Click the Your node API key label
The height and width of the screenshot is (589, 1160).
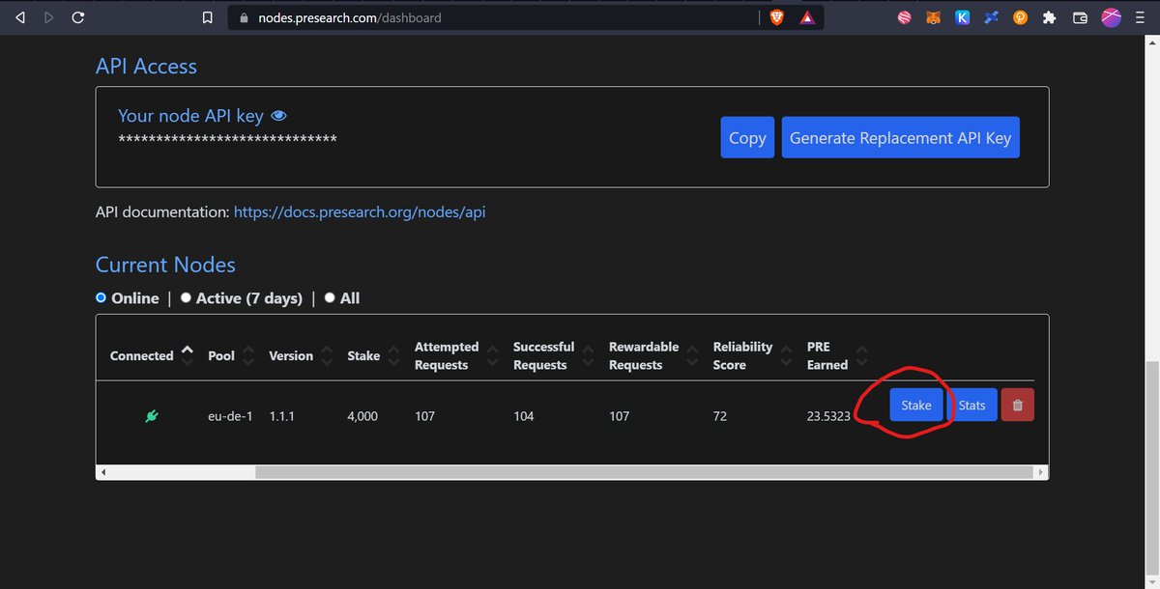190,116
